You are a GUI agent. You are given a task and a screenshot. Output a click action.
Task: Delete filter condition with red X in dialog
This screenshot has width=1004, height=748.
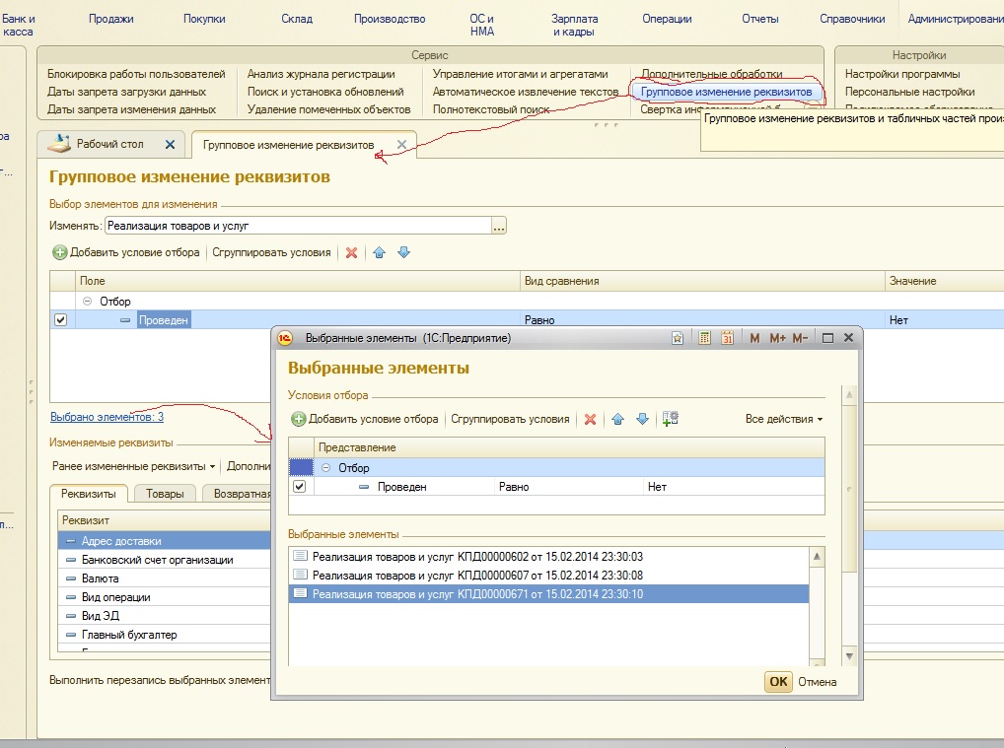[x=591, y=419]
